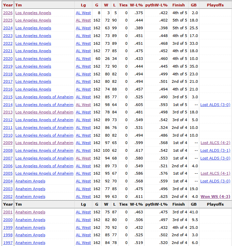Open the 2004 Lost ALDS (3-0) link
Image resolution: width=232 pixels, height=246 pixels.
[215, 181]
